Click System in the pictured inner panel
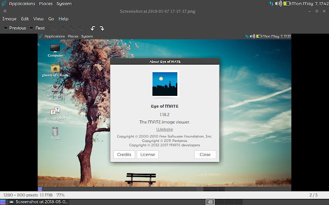The width and height of the screenshot is (329, 205). [x=87, y=36]
